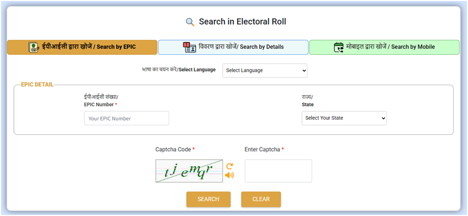The width and height of the screenshot is (468, 216).
Task: Click the Search in Electoral Roll heading
Action: click(242, 22)
